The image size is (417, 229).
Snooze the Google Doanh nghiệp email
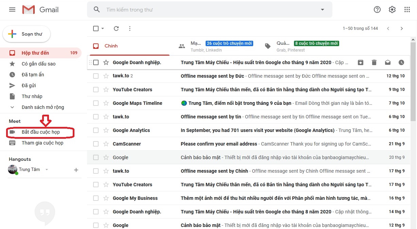click(401, 62)
